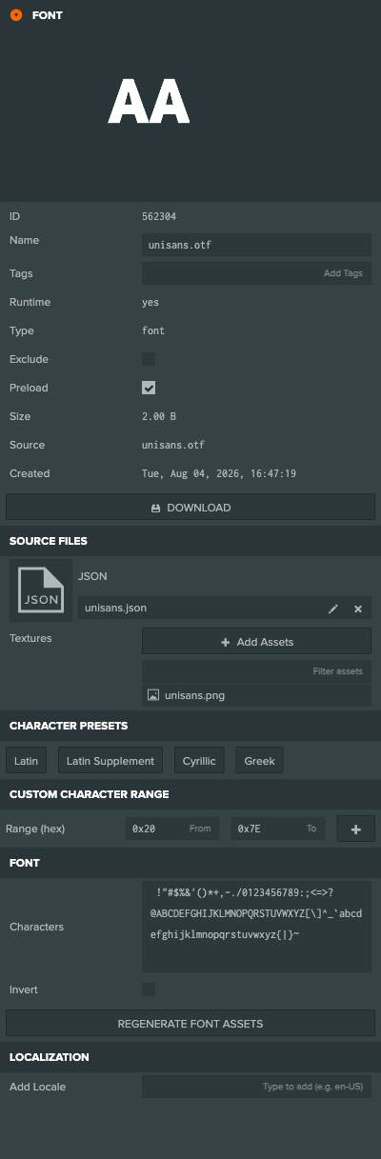Click the Add Assets button

click(256, 641)
